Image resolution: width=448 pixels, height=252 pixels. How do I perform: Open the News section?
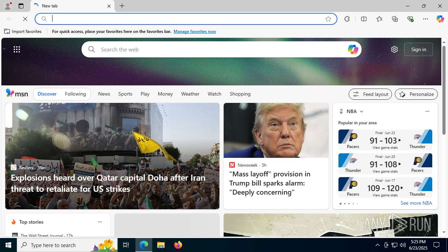click(104, 94)
